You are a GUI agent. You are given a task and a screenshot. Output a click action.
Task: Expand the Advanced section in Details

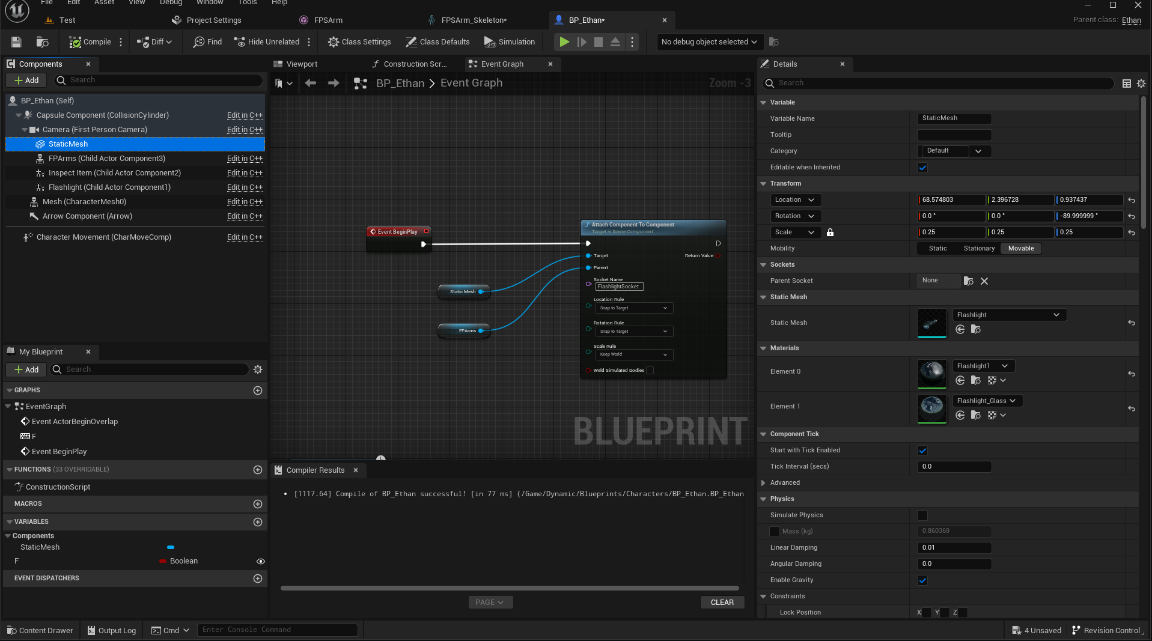tap(763, 483)
